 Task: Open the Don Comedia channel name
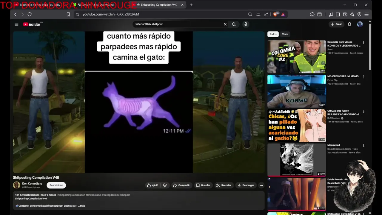coord(31,184)
